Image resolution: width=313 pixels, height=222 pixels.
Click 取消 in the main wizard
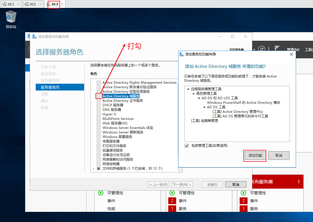click(236, 185)
